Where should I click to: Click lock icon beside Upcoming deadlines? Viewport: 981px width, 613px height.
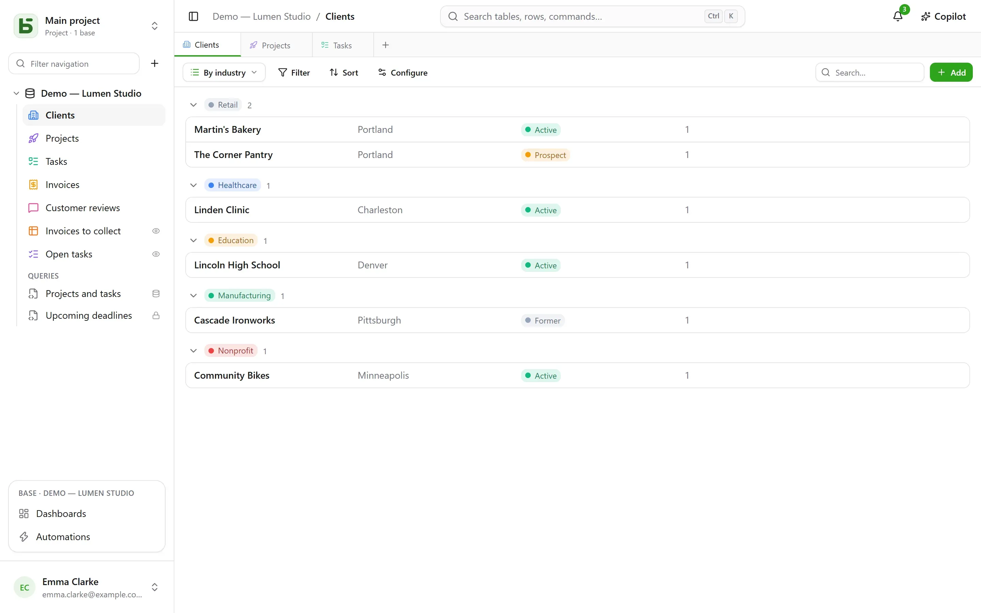(156, 315)
